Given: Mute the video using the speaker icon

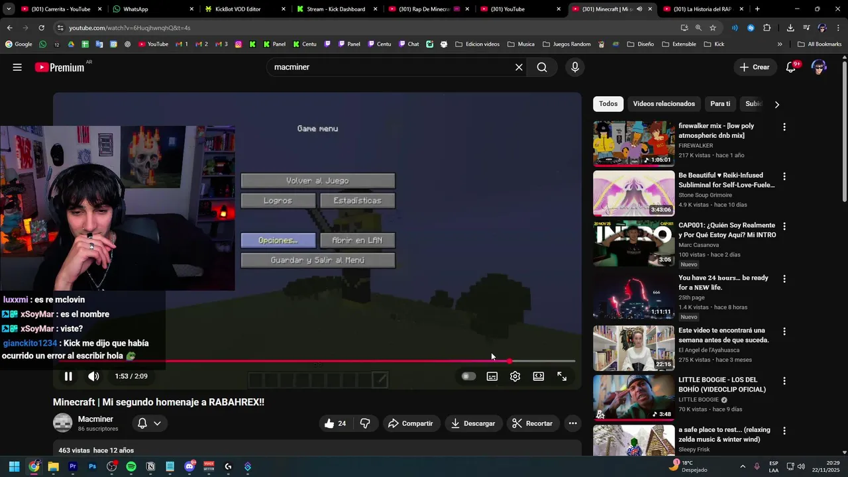Looking at the screenshot, I should [94, 376].
